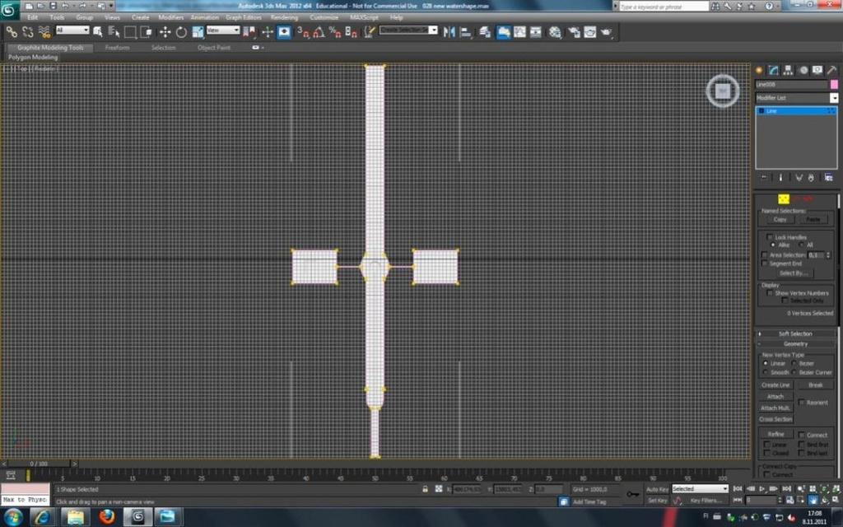Select the Alike radio button
The height and width of the screenshot is (527, 843).
(x=773, y=245)
